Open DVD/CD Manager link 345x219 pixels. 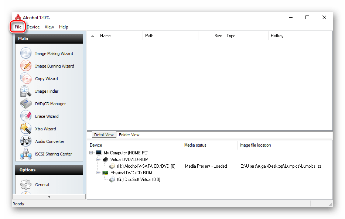coord(50,104)
